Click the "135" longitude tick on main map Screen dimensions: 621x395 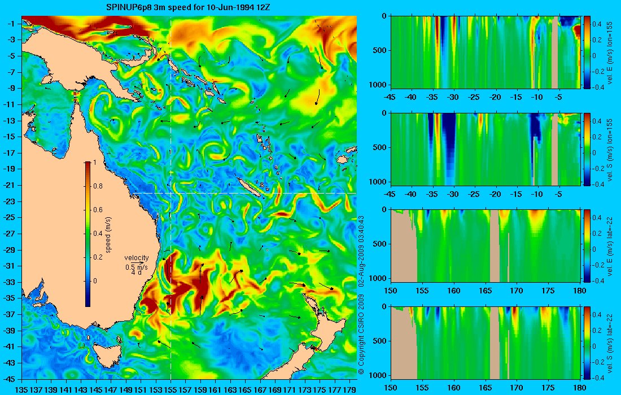(x=21, y=390)
